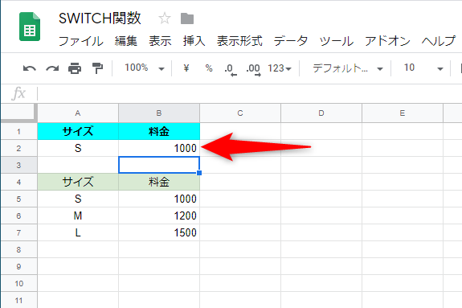462x308 pixels.
Task: Format as currency with ¥ button
Action: [186, 68]
